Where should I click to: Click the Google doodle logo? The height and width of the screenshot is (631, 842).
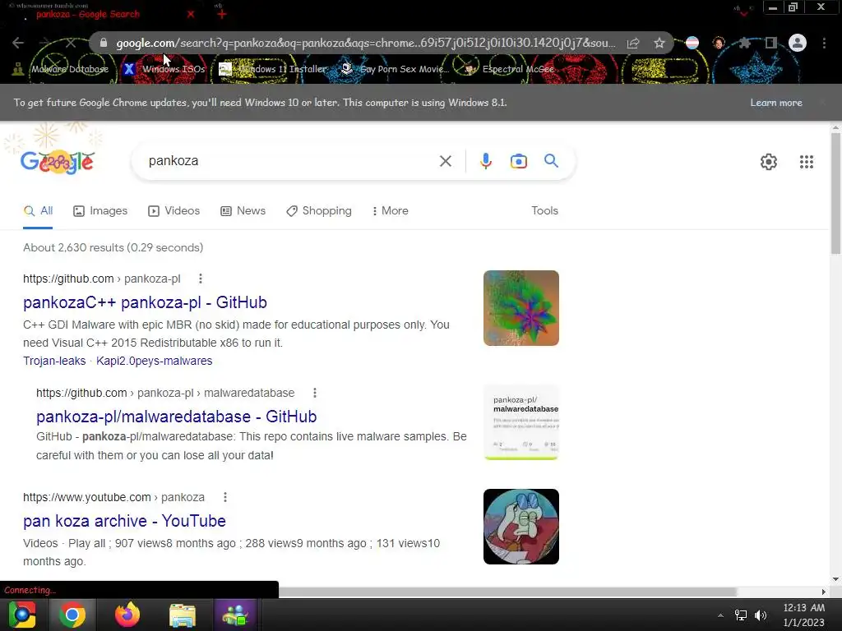point(58,162)
